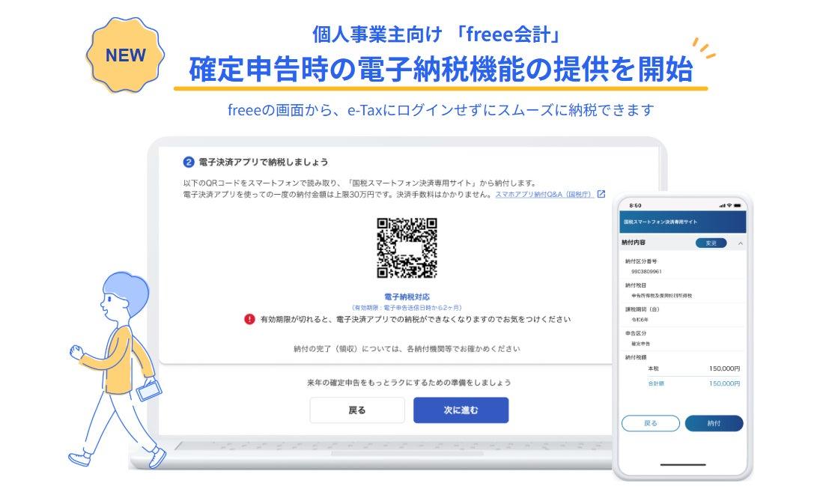Tap the phone home indicator bar
The height and width of the screenshot is (489, 823).
pyautogui.click(x=682, y=464)
